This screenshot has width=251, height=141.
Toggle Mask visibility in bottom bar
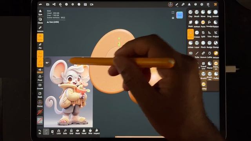click(x=78, y=132)
